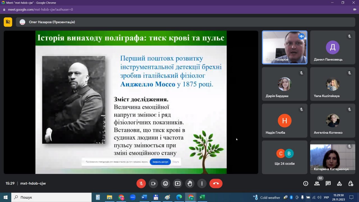359x202 pixels.
Task: Select Олег Назаров video tile
Action: click(285, 47)
